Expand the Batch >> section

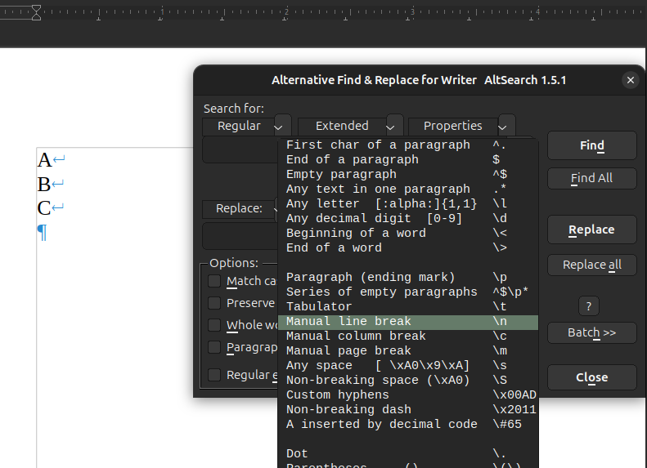click(x=591, y=332)
